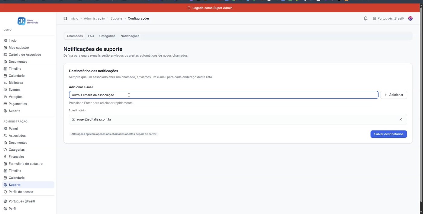Switch to the Categorias tab
The height and width of the screenshot is (214, 423).
click(107, 36)
